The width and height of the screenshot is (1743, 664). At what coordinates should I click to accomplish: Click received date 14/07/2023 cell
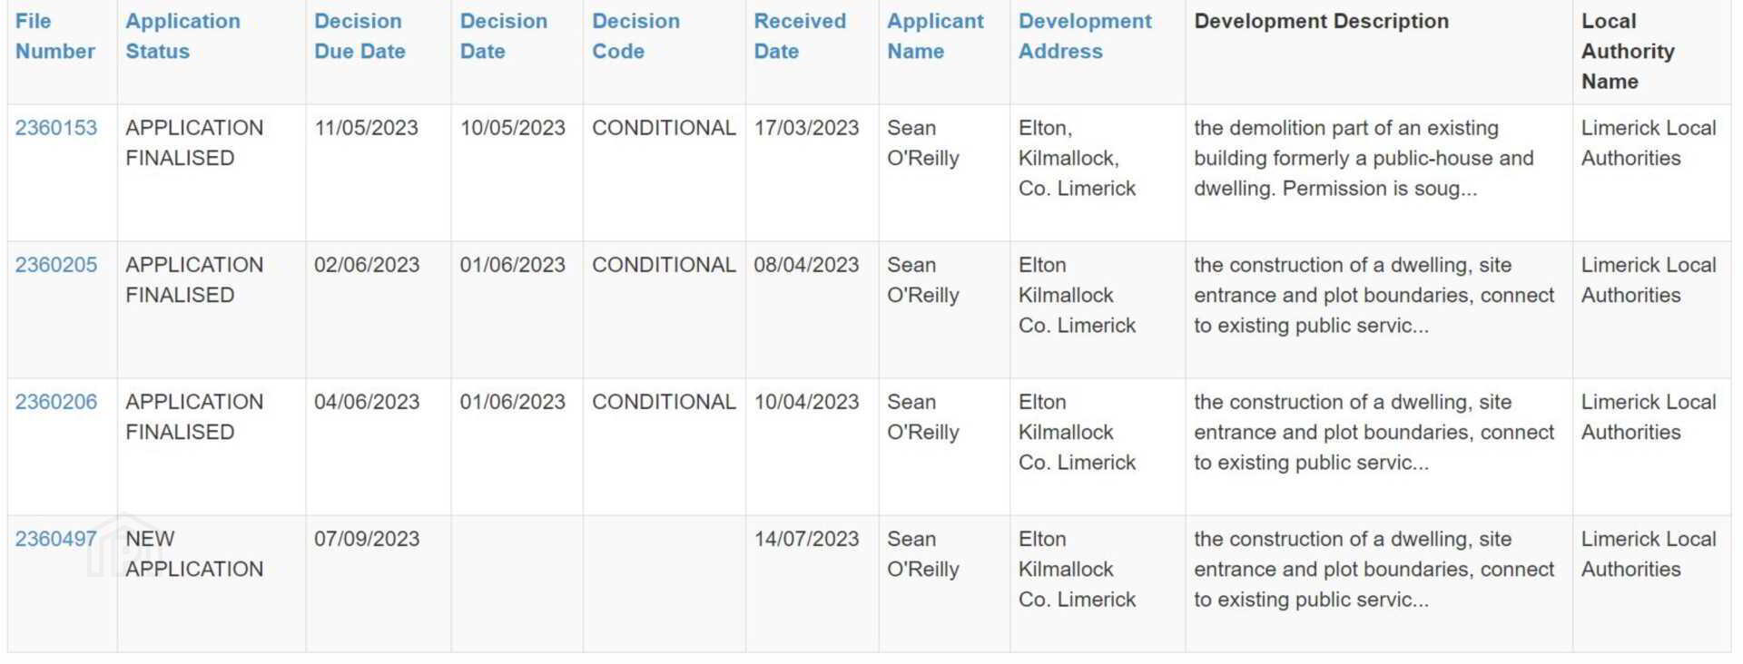[x=806, y=539]
